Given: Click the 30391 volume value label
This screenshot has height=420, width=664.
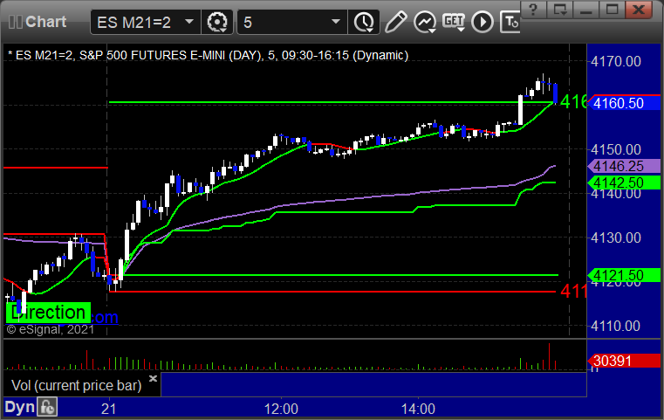Looking at the screenshot, I should 624,361.
